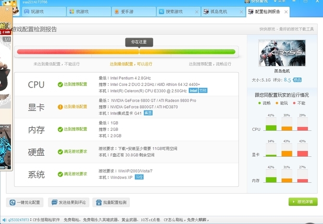Switch to the 玩游戏 tab
The width and height of the screenshot is (323, 224).
coord(44,11)
